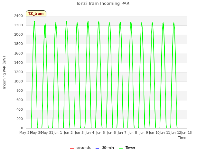
Task: Click the 1600 y-axis tick label
Action: tap(19, 53)
